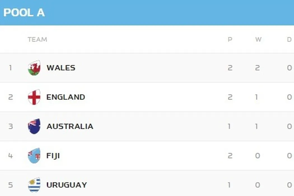The image size is (294, 196).
Task: Click Uruguay's wins value
Action: (x=258, y=185)
